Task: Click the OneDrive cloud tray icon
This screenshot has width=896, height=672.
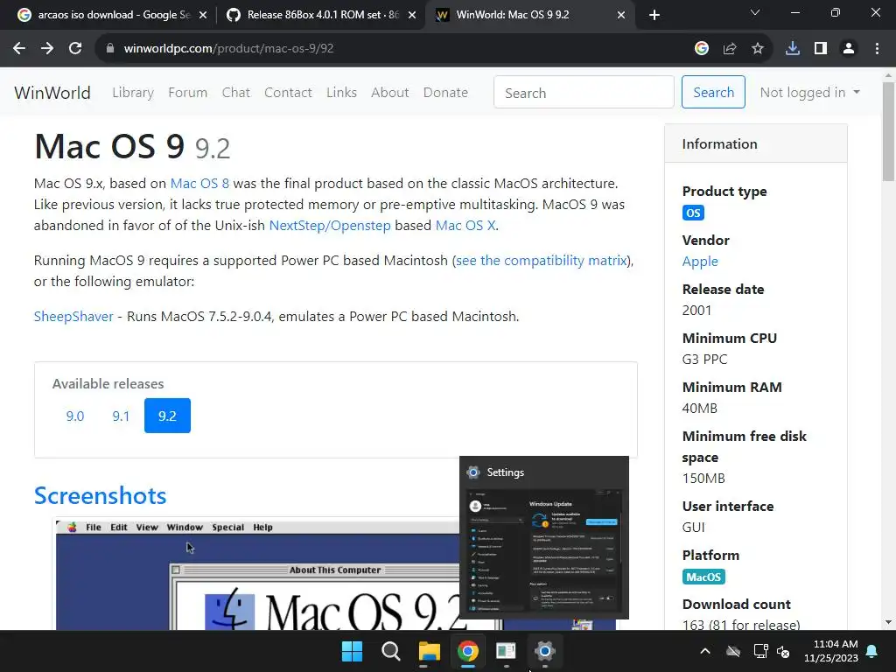Action: (x=733, y=651)
